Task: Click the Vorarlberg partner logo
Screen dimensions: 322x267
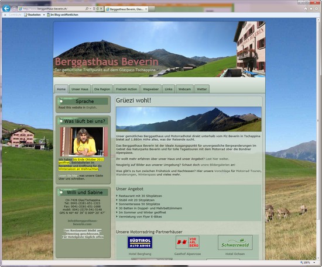Action: (x=187, y=242)
